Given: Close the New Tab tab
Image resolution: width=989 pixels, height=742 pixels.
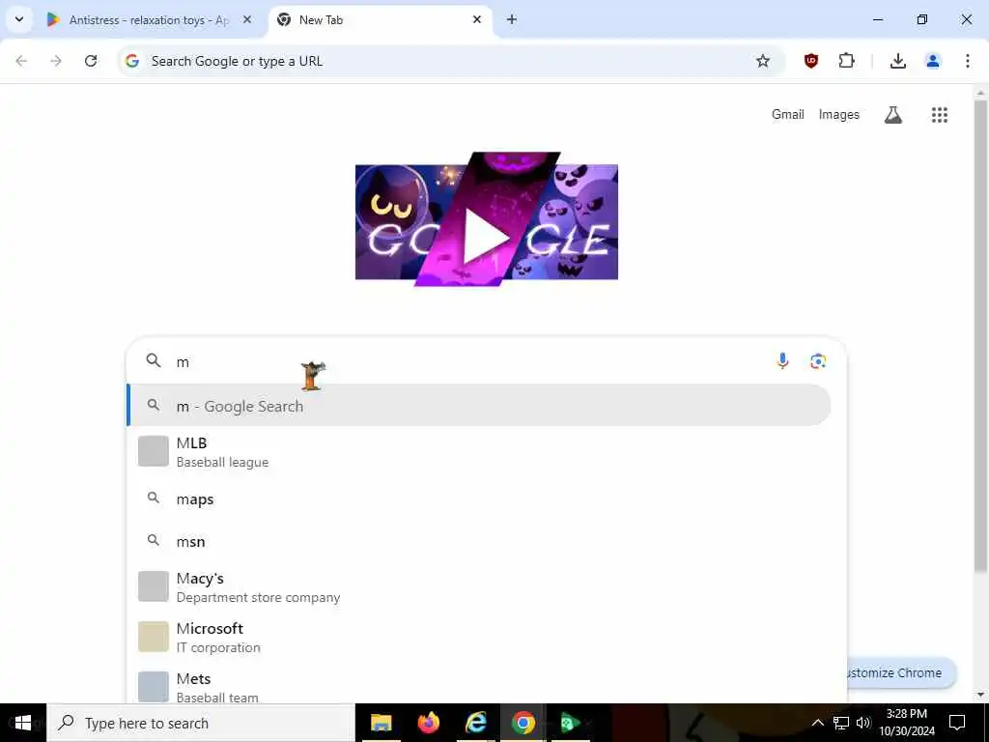Looking at the screenshot, I should [477, 19].
